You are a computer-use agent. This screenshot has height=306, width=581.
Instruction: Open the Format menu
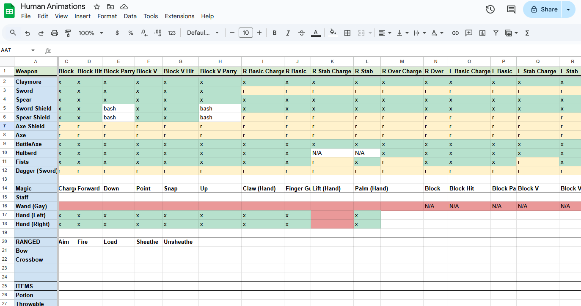tap(107, 16)
